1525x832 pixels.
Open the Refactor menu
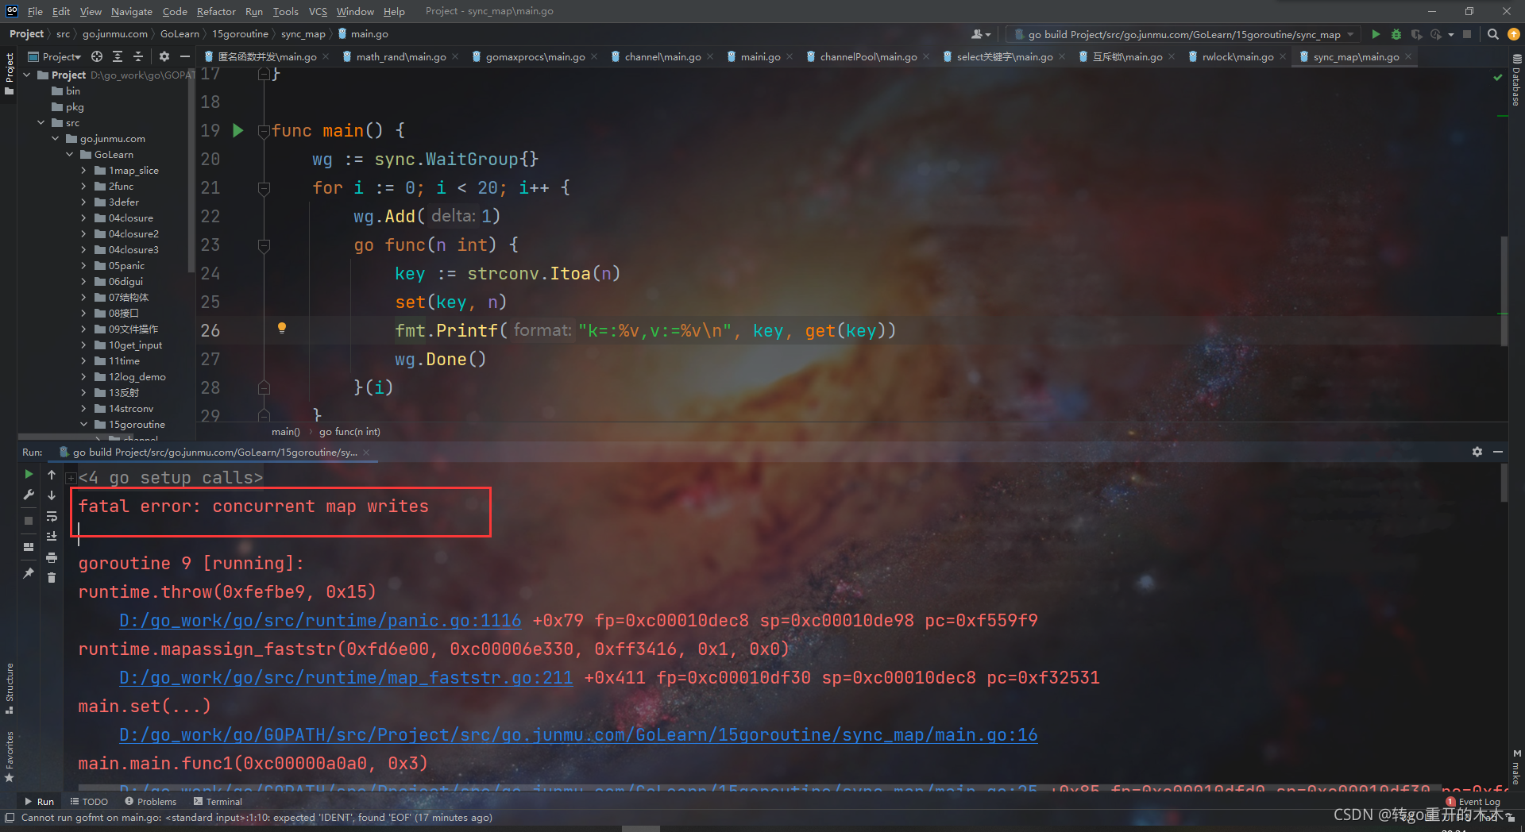[x=216, y=11]
